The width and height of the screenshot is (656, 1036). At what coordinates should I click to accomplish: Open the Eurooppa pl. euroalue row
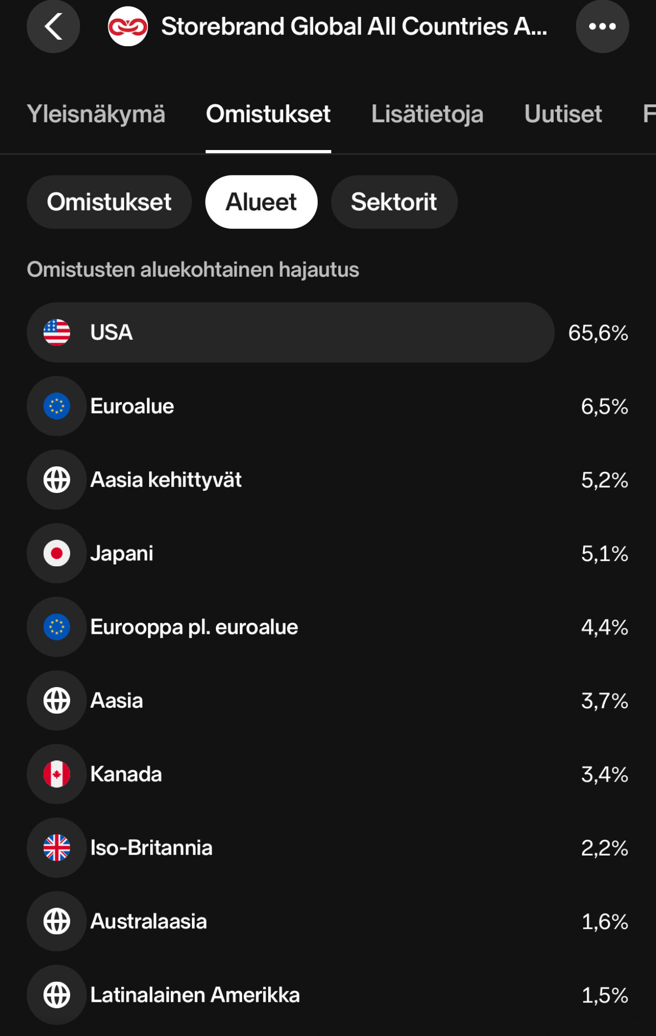(x=328, y=627)
